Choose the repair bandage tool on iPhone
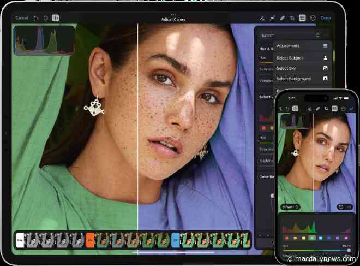Viewport: 360px width, 266px height. pos(318,109)
